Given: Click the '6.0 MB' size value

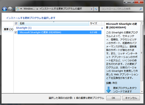Looking at the screenshot, I should [x=93, y=32].
